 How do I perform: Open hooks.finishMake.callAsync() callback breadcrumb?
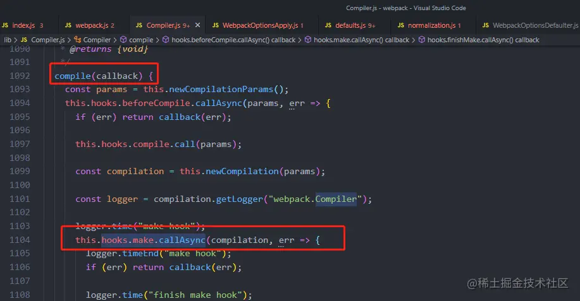pyautogui.click(x=483, y=40)
